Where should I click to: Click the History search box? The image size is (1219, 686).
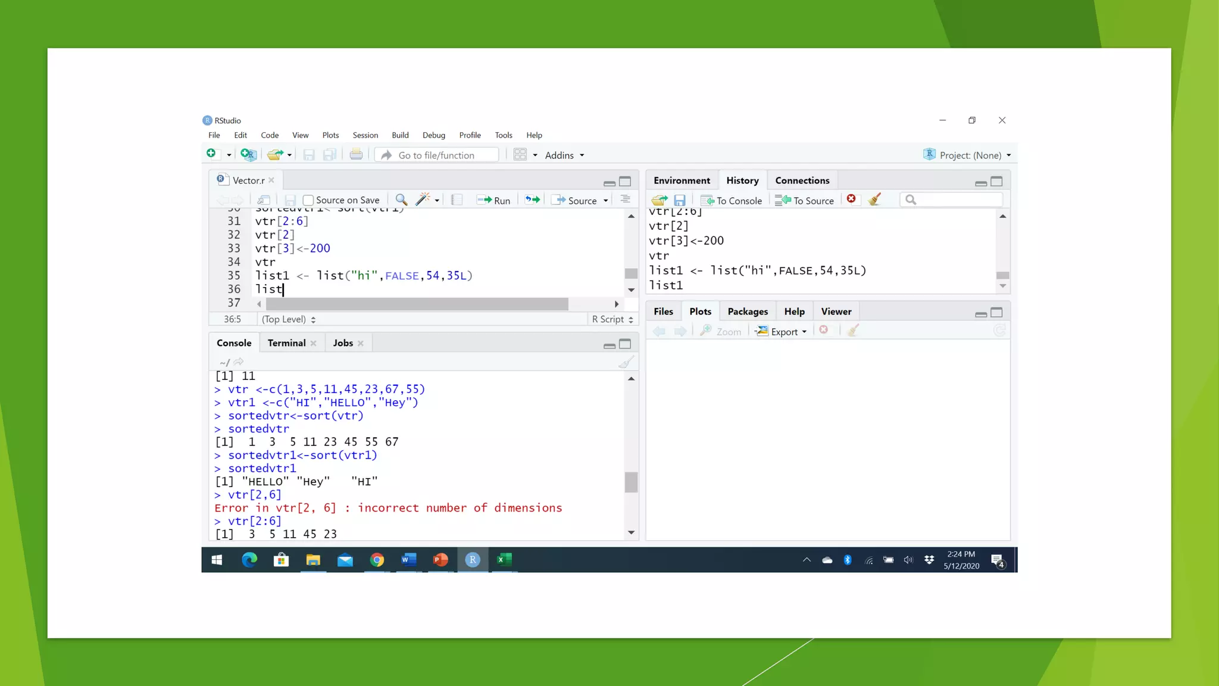(x=951, y=199)
